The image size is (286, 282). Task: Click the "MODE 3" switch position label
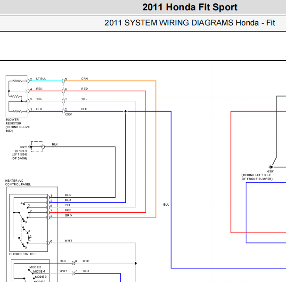point(41,277)
